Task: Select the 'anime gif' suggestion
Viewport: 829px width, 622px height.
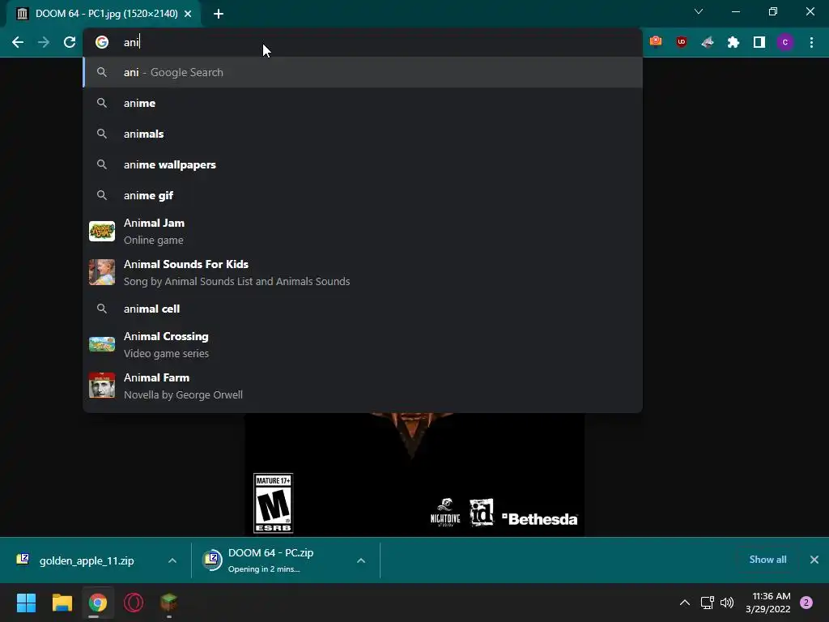Action: tap(363, 195)
